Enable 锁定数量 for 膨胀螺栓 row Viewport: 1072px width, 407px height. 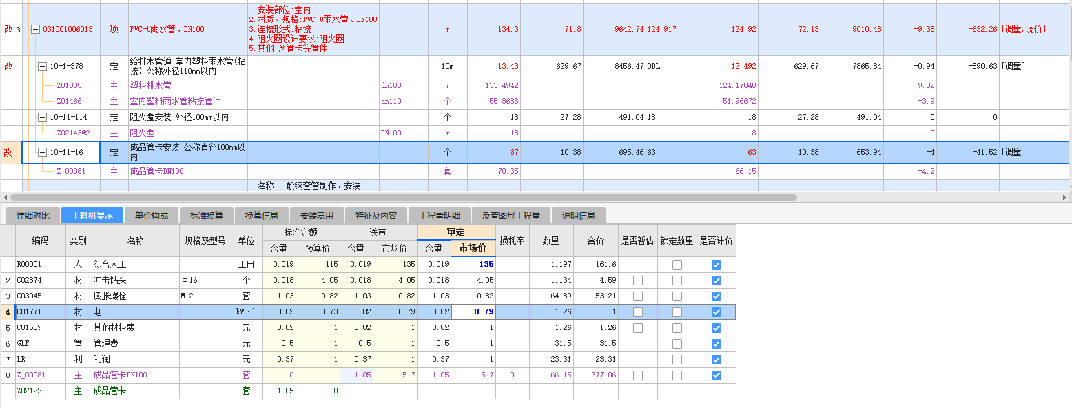[677, 296]
